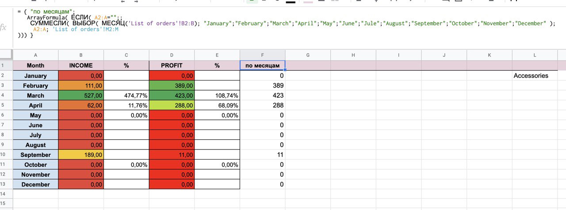Select profit cell showing 389,00
This screenshot has height=210, width=566.
[x=172, y=85]
